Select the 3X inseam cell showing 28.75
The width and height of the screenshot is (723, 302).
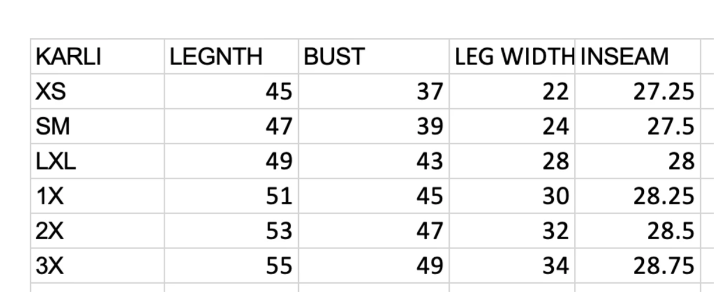point(638,265)
